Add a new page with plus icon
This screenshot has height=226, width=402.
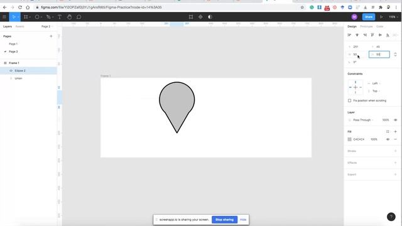pos(51,36)
